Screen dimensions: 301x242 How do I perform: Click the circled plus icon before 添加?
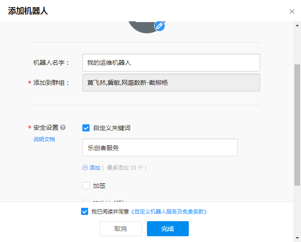[x=85, y=168]
